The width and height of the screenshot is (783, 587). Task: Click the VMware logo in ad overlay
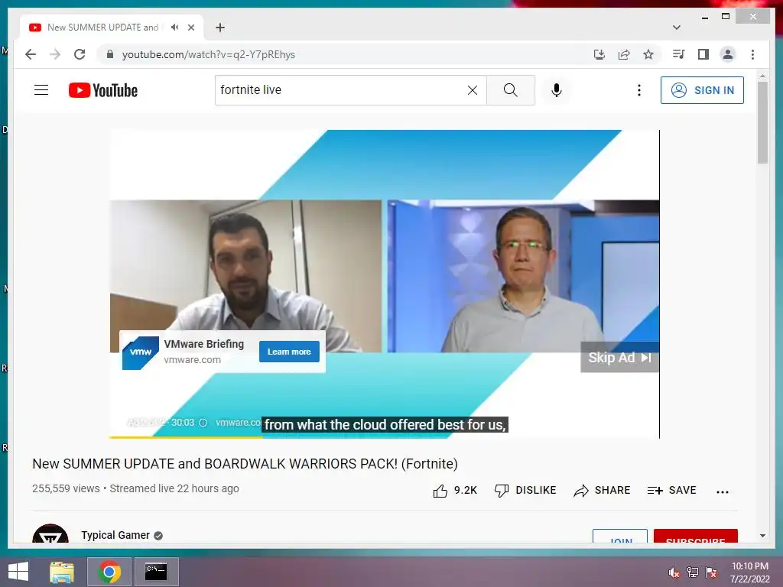click(141, 352)
